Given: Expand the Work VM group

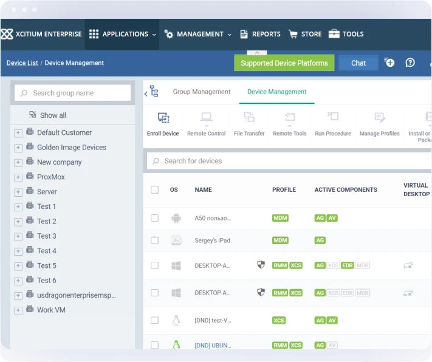Looking at the screenshot, I should [18, 311].
